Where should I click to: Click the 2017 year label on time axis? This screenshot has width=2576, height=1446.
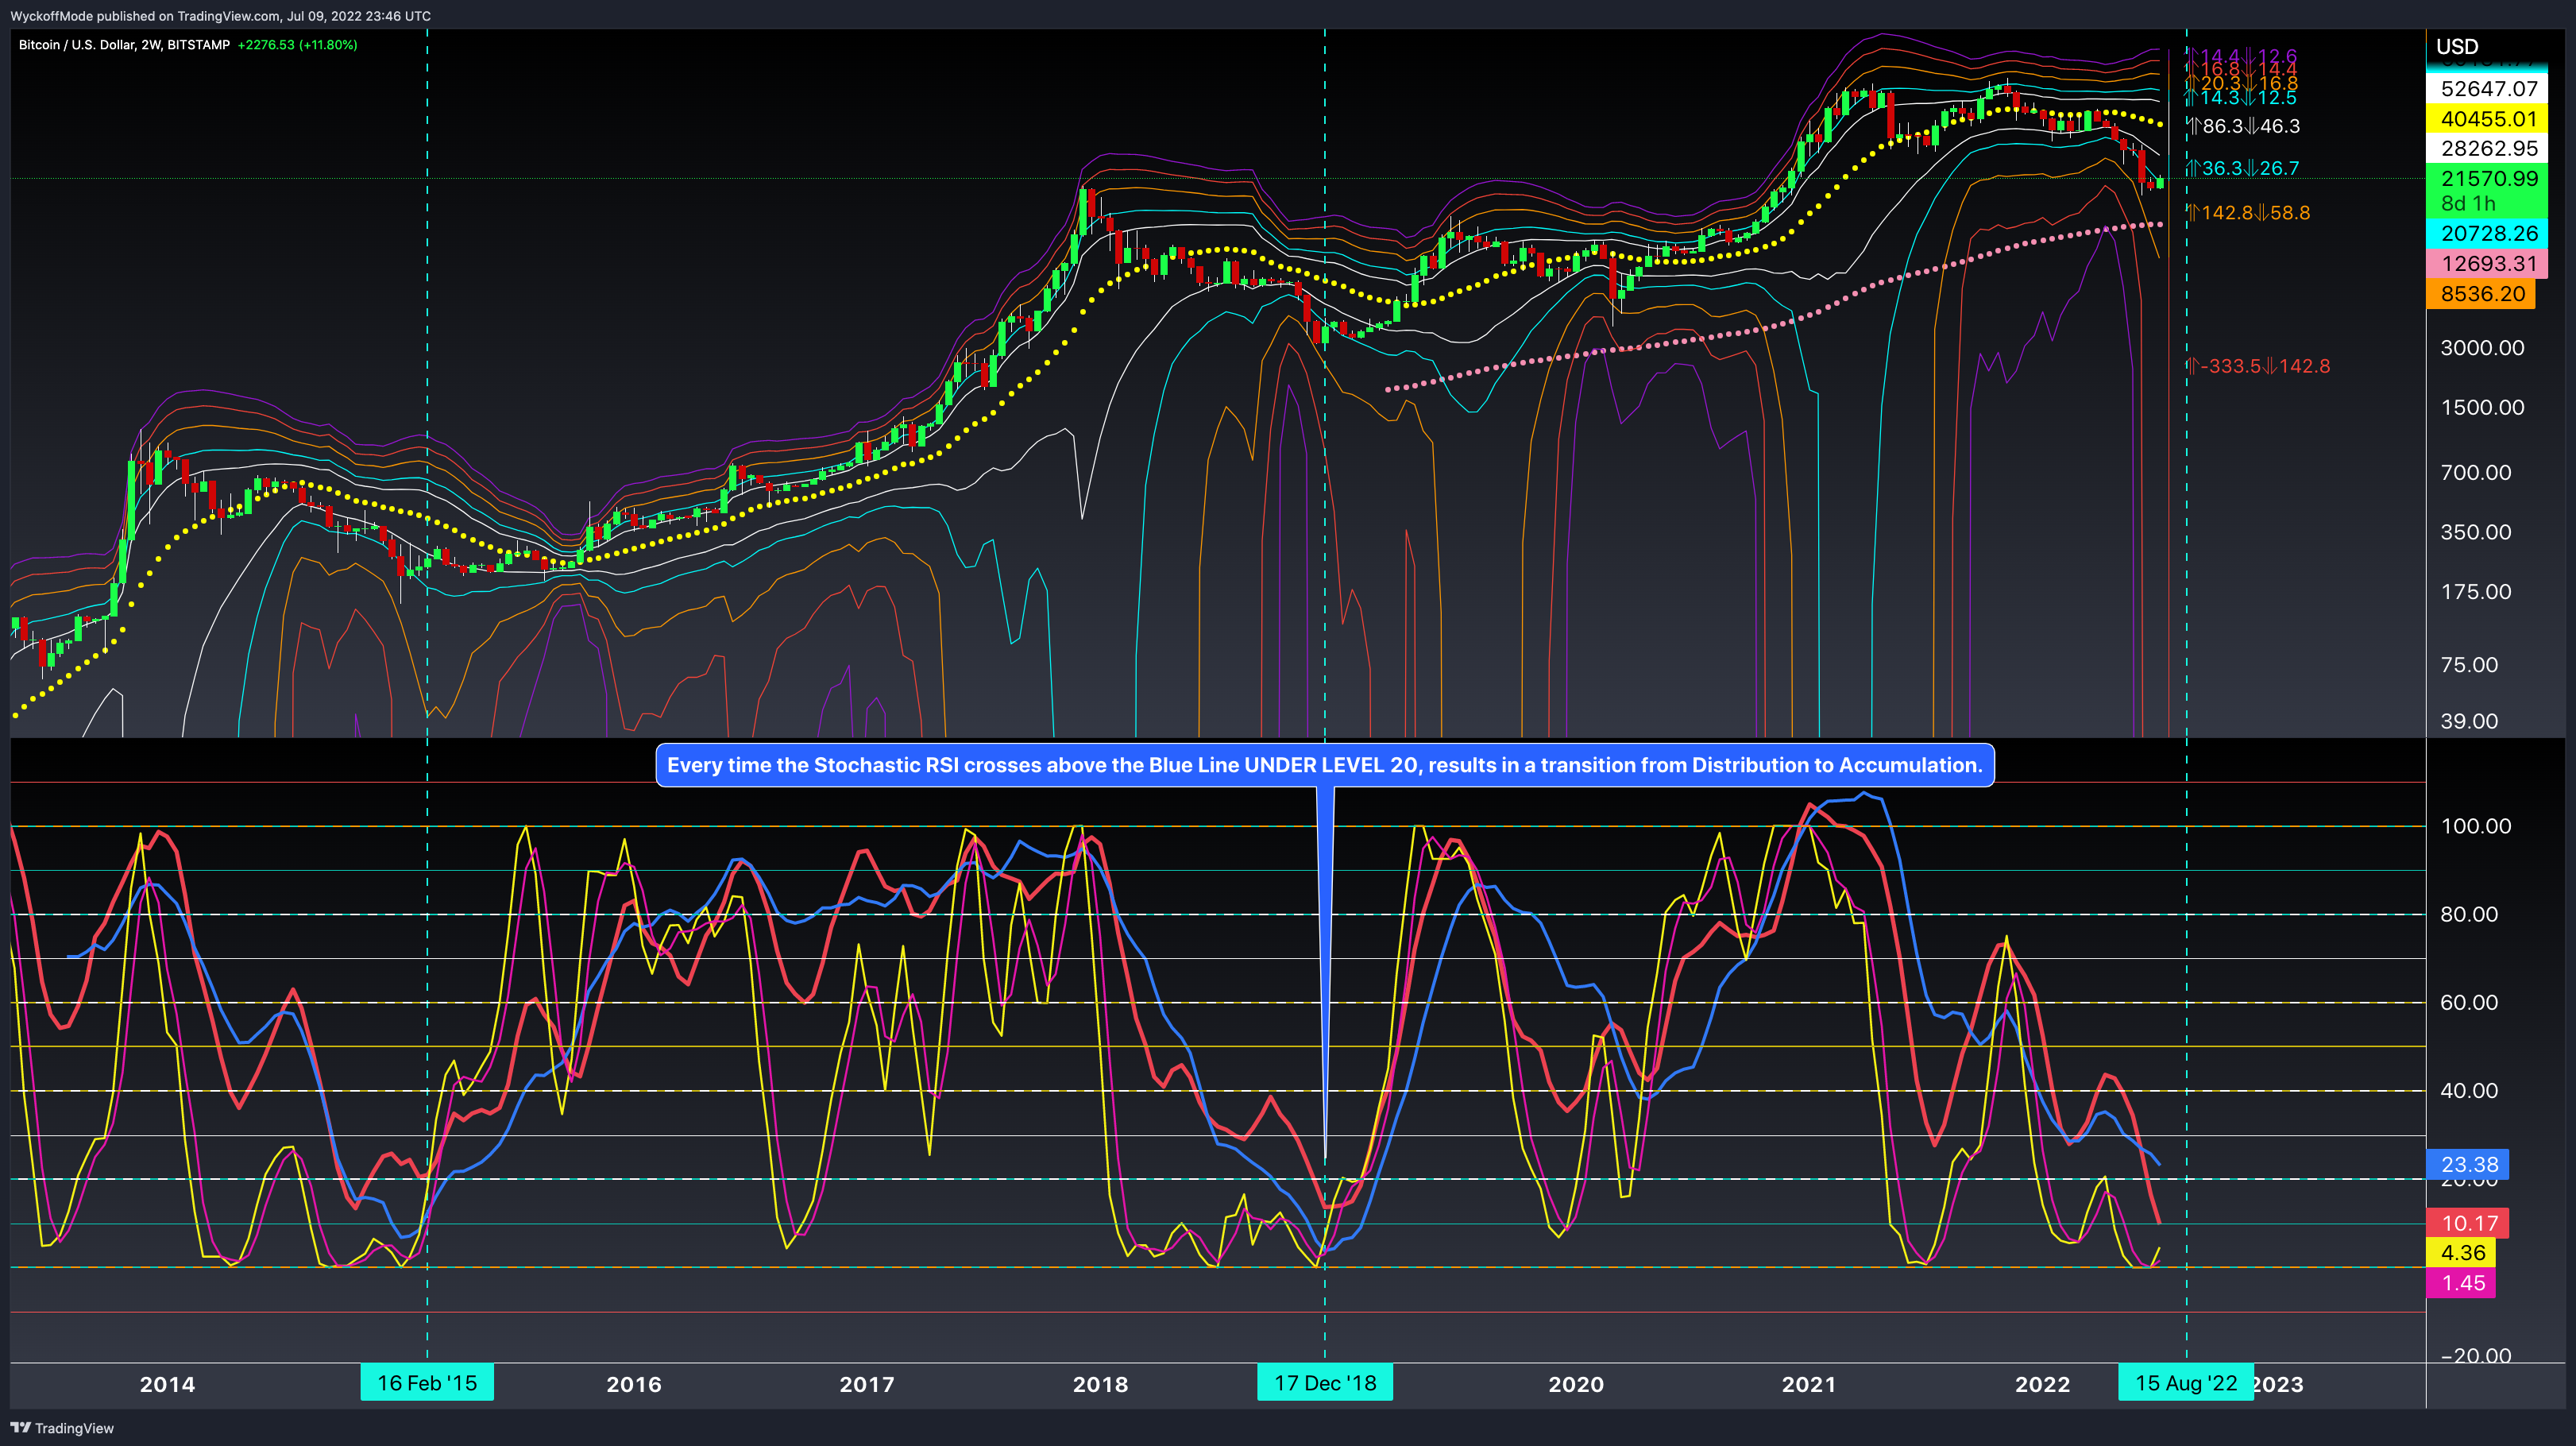pyautogui.click(x=867, y=1385)
